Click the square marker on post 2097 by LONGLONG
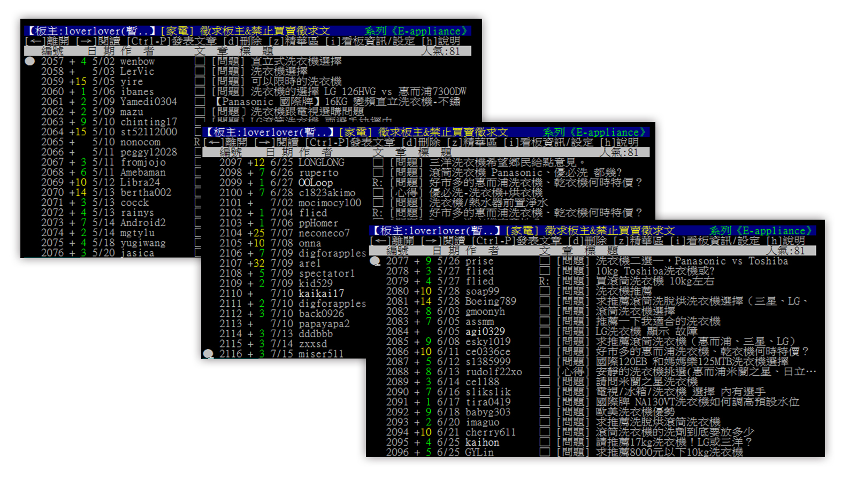 tap(378, 162)
